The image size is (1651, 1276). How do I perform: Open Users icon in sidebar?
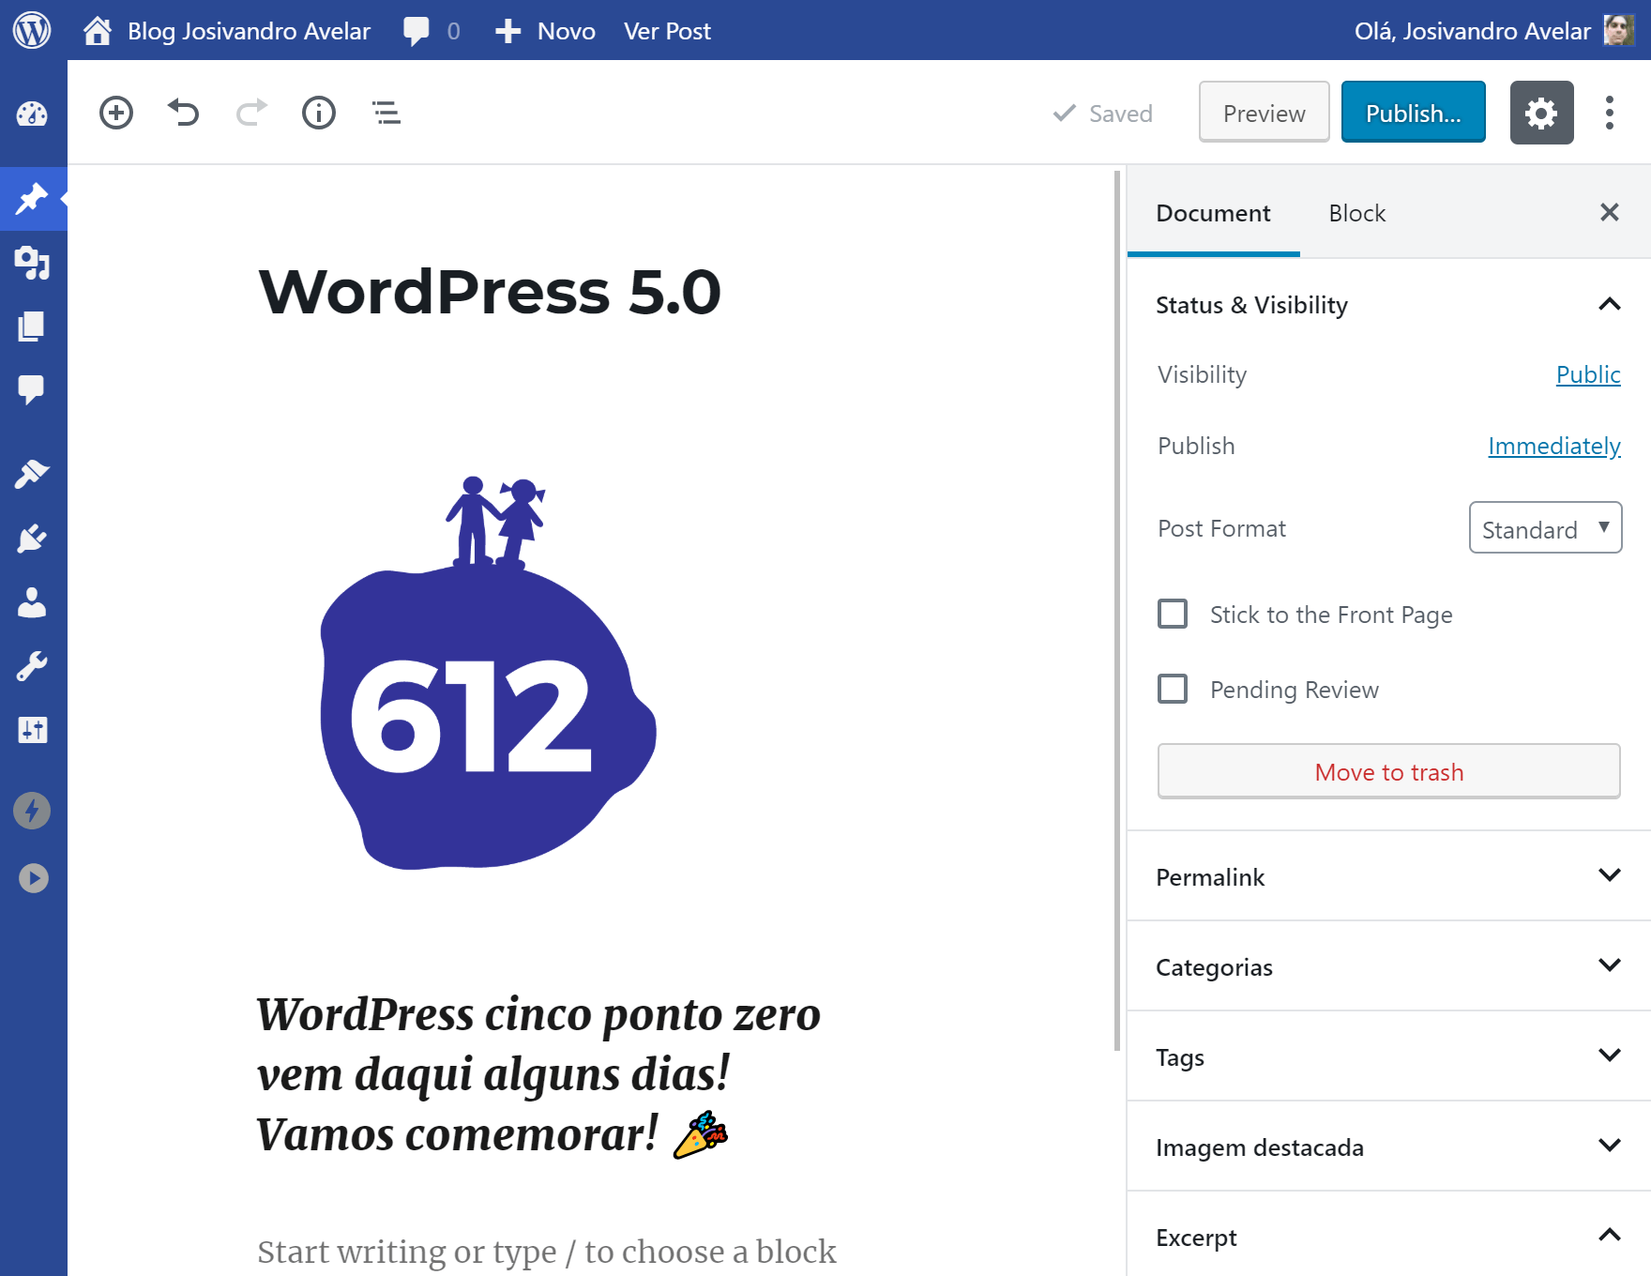[32, 602]
